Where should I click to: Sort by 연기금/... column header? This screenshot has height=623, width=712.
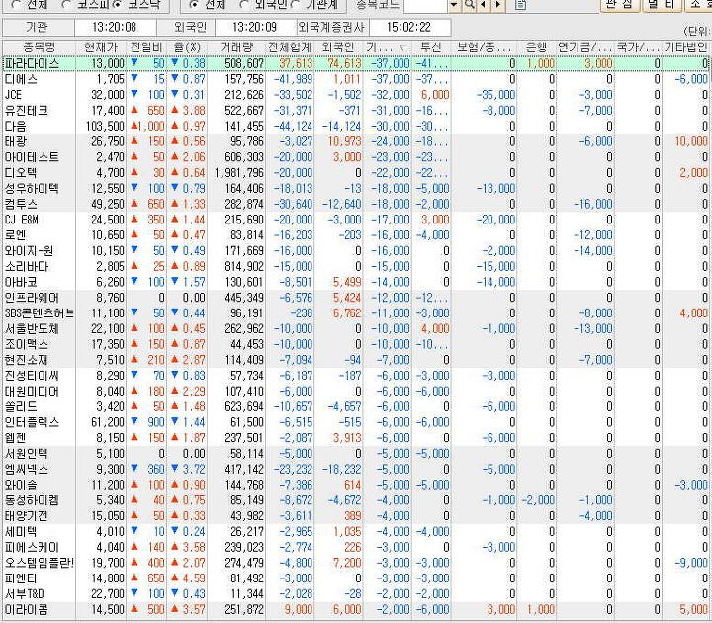click(585, 47)
